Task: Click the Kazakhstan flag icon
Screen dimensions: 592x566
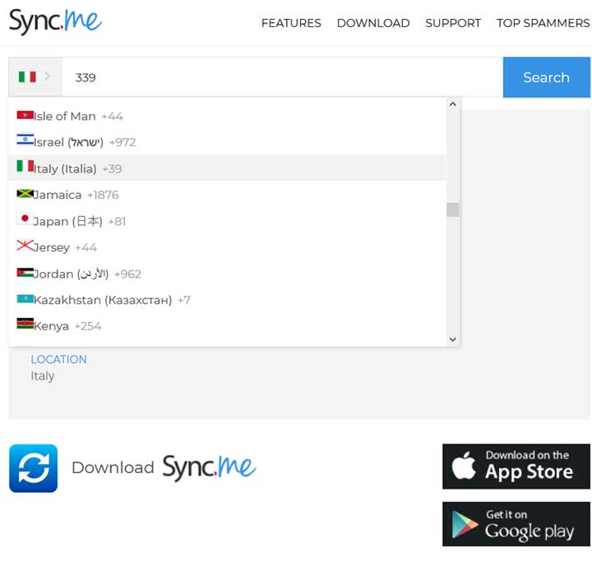Action: pos(25,299)
